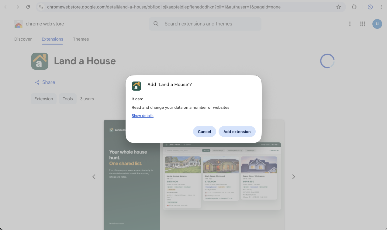Click 'Read and change your data' permission text
The width and height of the screenshot is (387, 230).
pos(181,107)
